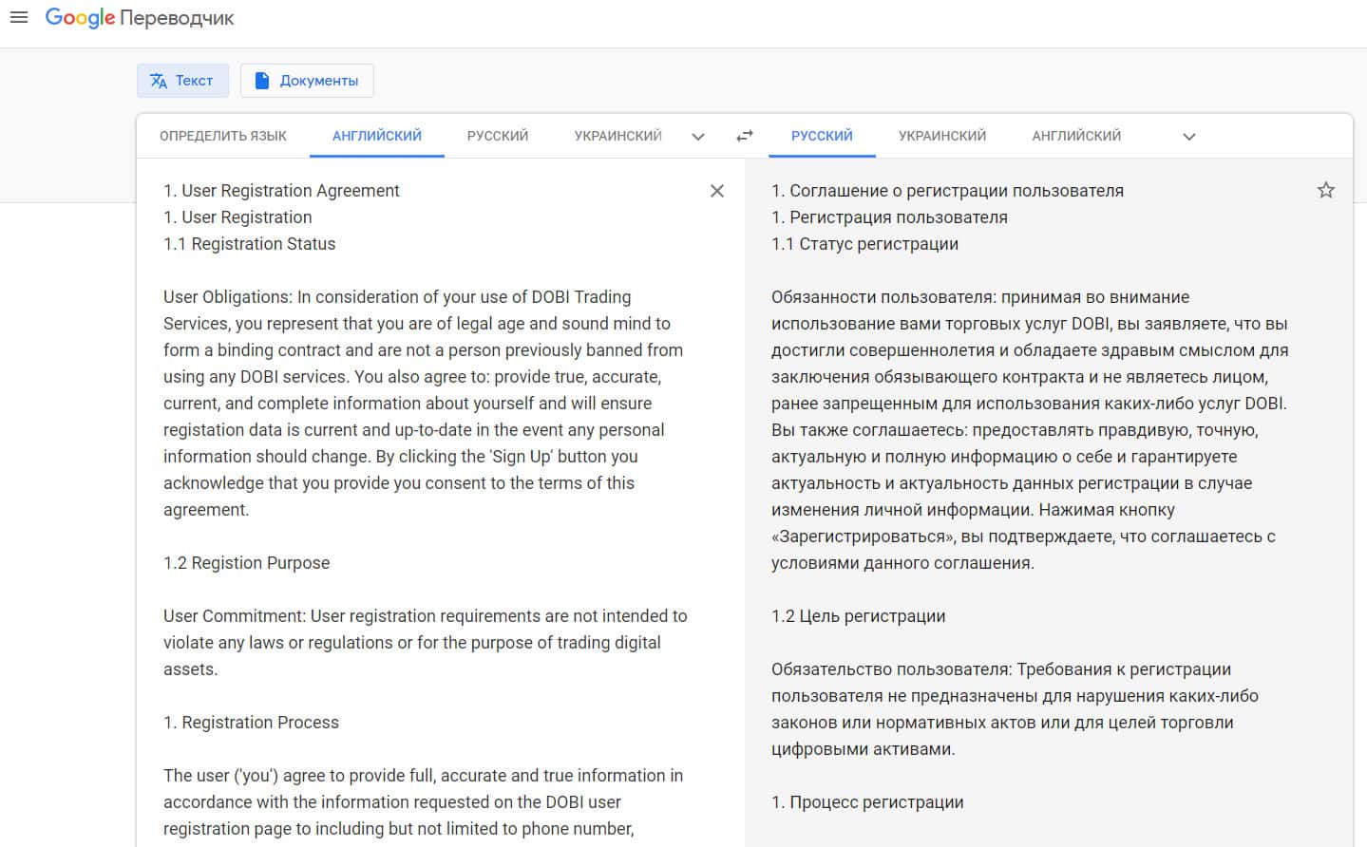Click source line '1. User Registration Agreement'

point(281,191)
